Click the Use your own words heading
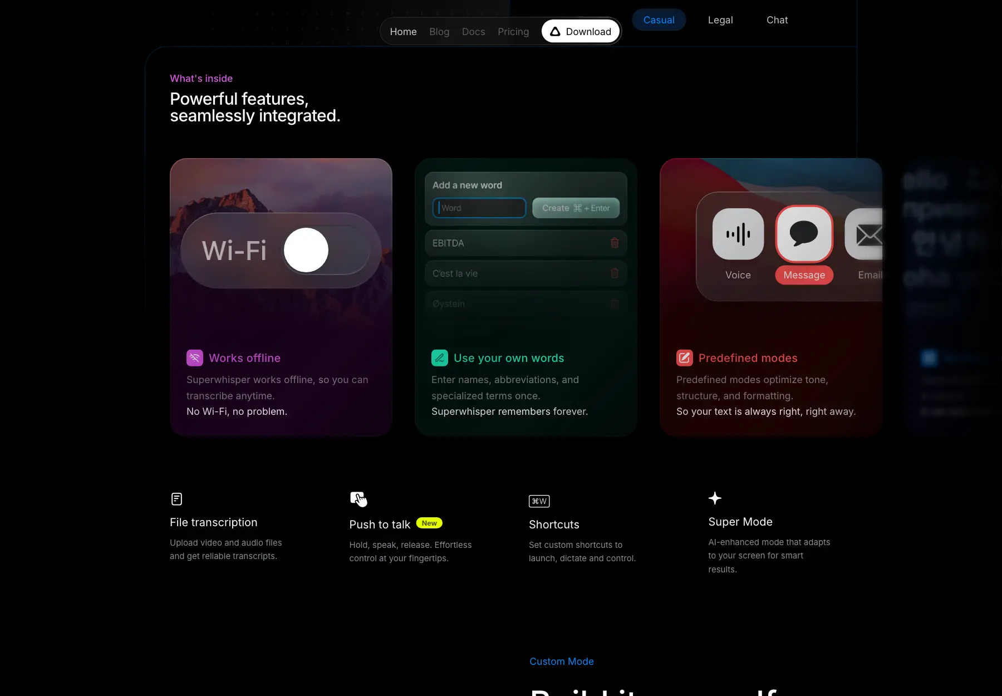 pos(509,358)
